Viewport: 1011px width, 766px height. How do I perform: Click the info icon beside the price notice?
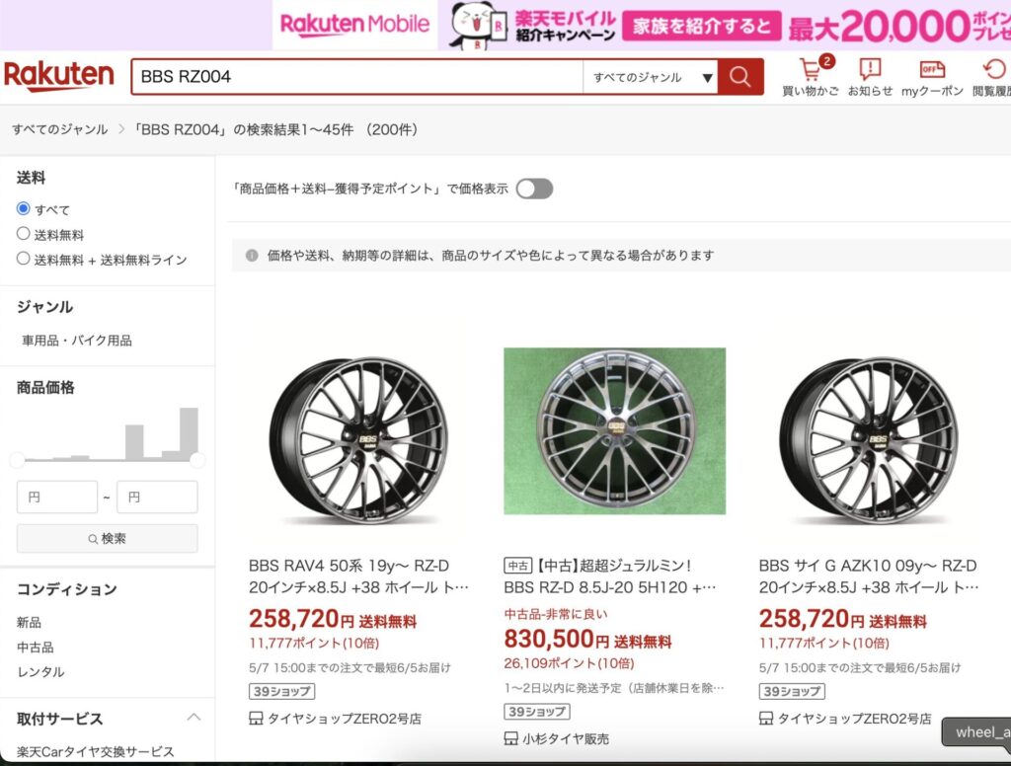252,256
